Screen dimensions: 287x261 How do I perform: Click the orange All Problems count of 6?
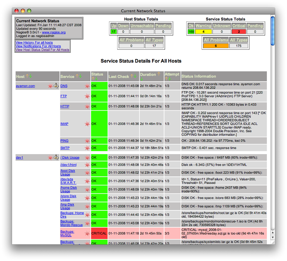click(215, 46)
